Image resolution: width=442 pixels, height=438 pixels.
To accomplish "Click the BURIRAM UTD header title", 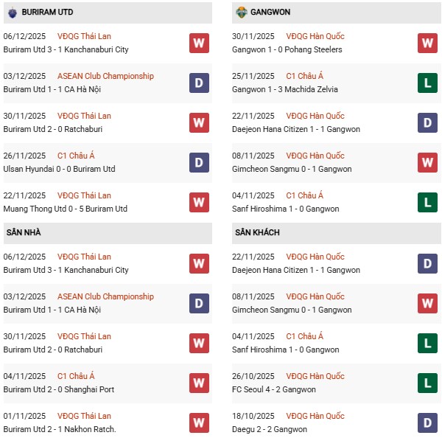I will coord(47,13).
